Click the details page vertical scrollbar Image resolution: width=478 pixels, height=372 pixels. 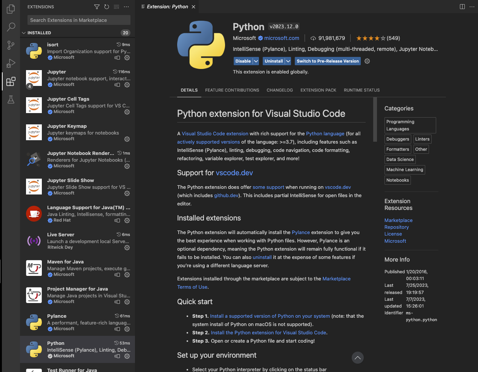tap(375, 119)
